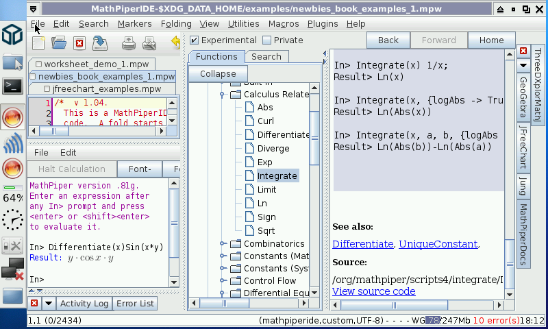Open the terminal icon in the side panel
This screenshot has width=548, height=329.
12,86
